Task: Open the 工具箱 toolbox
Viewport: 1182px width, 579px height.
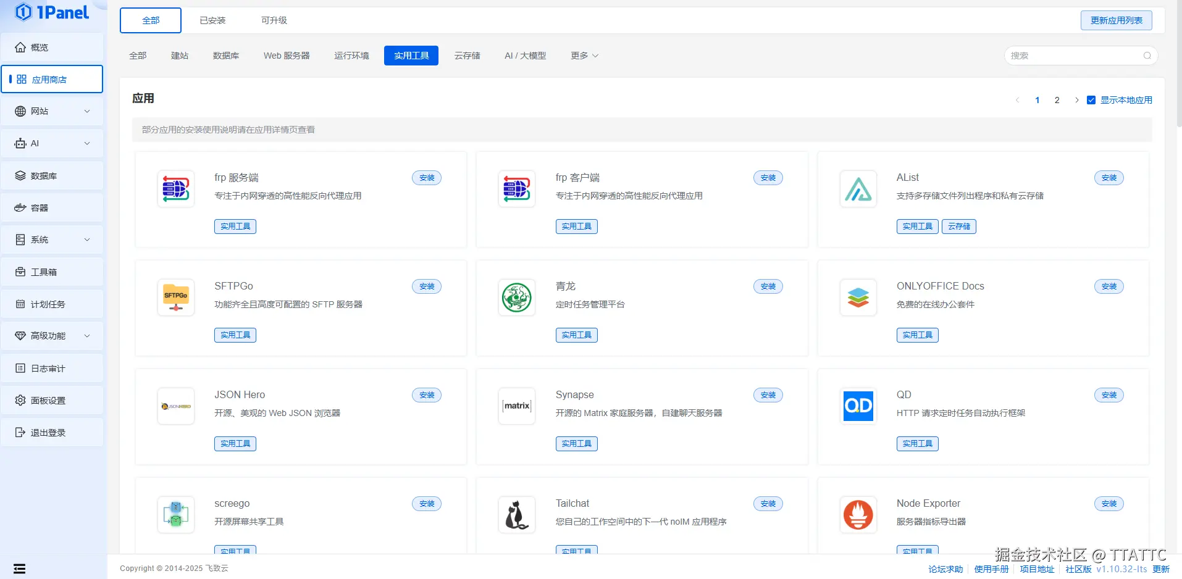Action: point(52,272)
